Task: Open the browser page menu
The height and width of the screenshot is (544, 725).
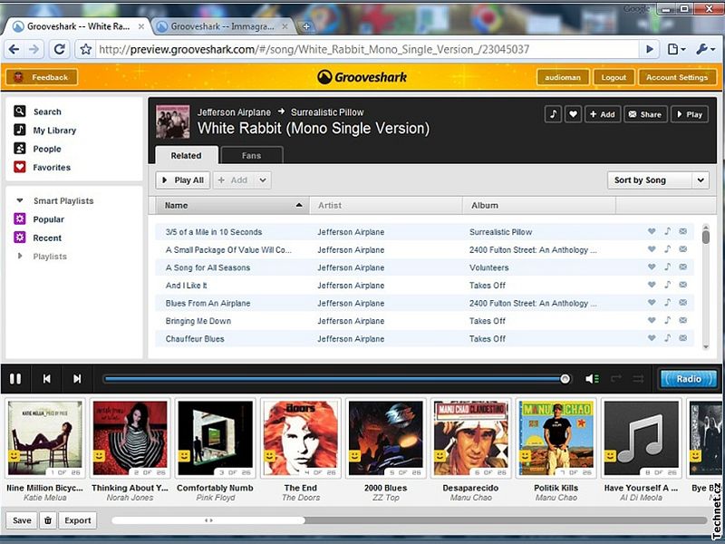Action: [676, 49]
